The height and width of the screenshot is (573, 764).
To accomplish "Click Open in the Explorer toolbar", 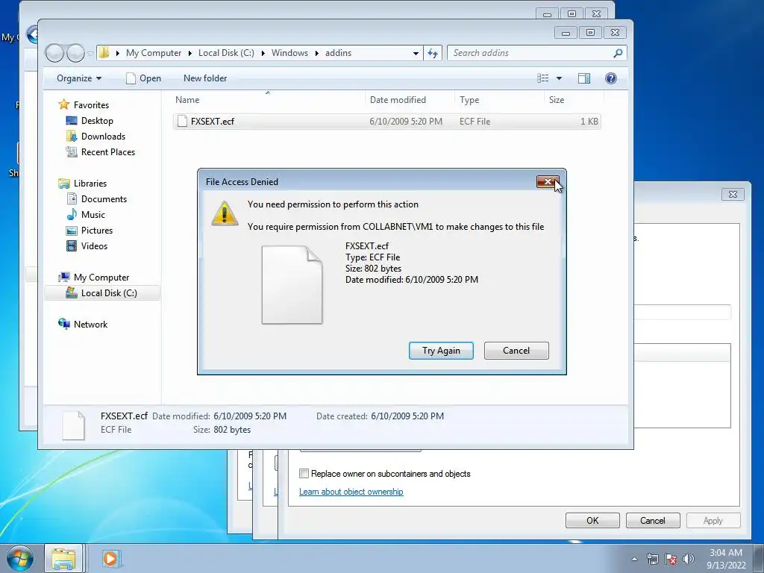I will pyautogui.click(x=143, y=78).
